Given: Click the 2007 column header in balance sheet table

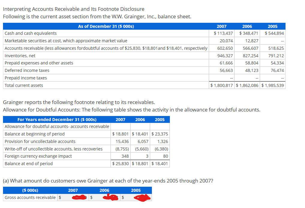Looking at the screenshot, I should pyautogui.click(x=221, y=26).
